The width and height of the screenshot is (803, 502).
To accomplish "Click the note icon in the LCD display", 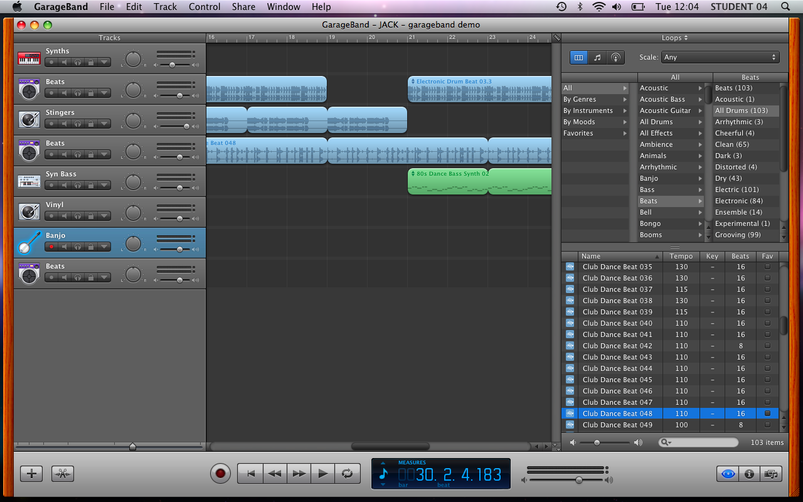I will [x=383, y=474].
